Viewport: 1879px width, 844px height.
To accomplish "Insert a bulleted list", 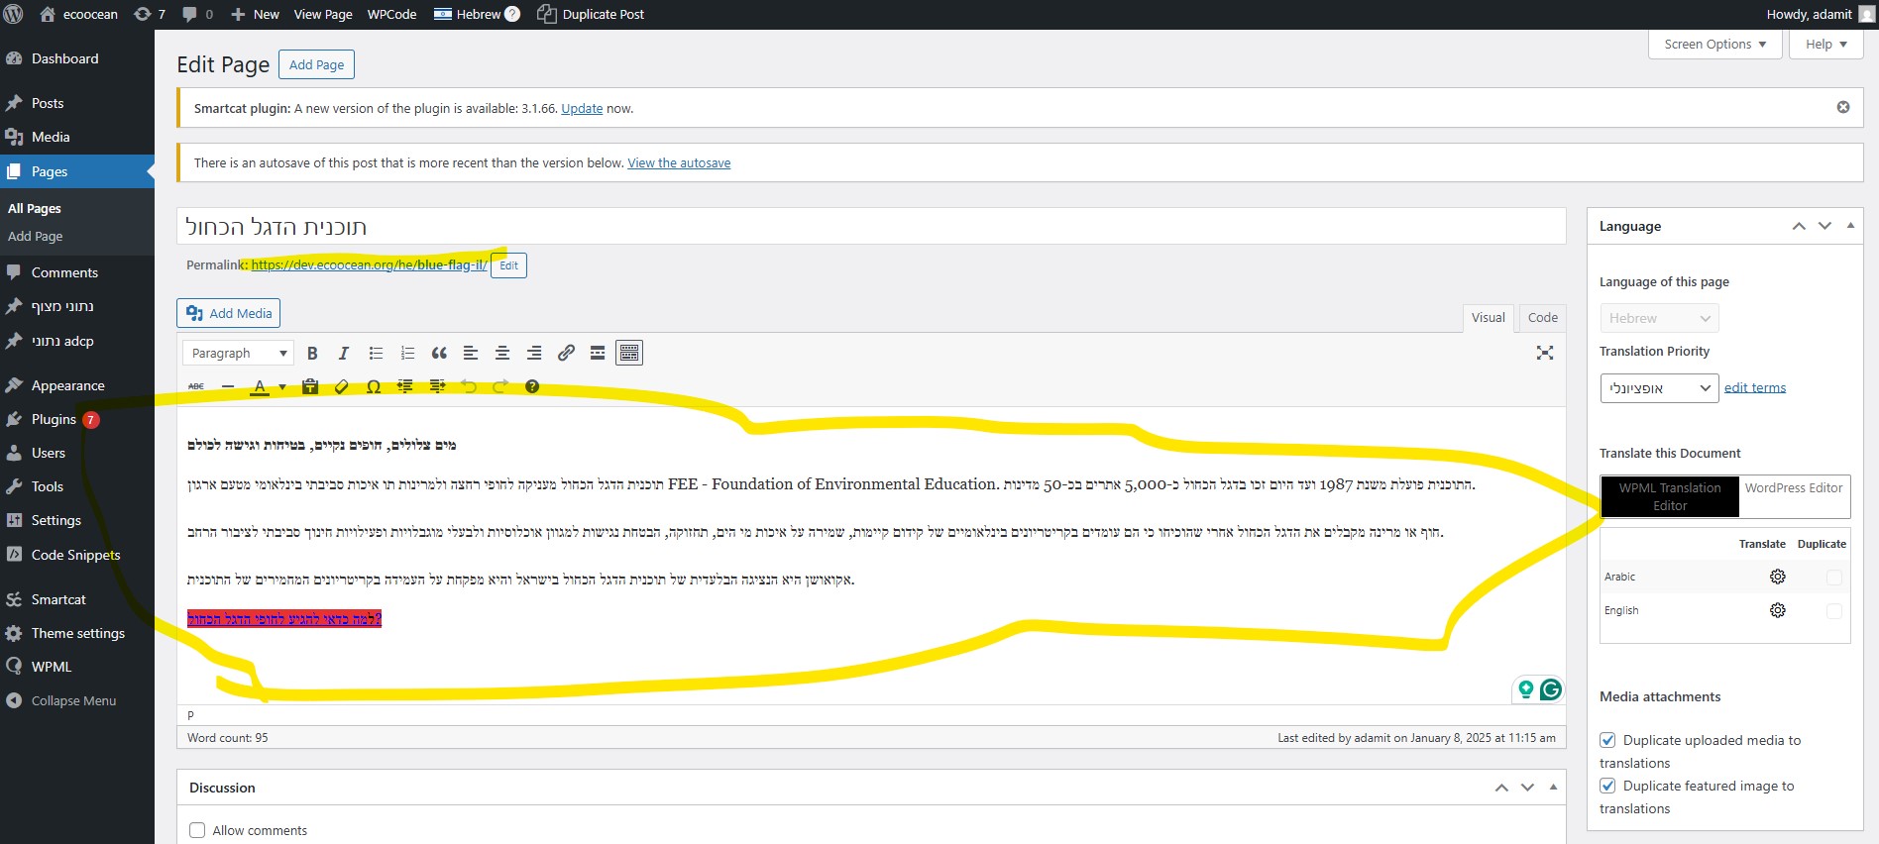I will tap(376, 353).
